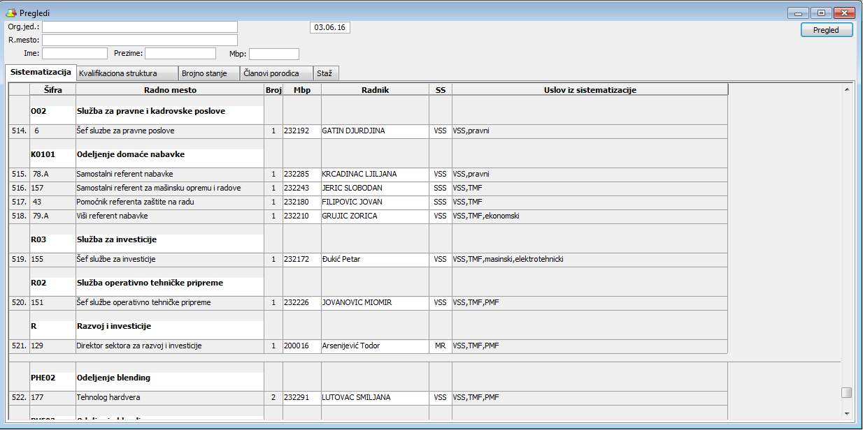Select the Članovi porodica tab
The width and height of the screenshot is (863, 430).
click(271, 73)
